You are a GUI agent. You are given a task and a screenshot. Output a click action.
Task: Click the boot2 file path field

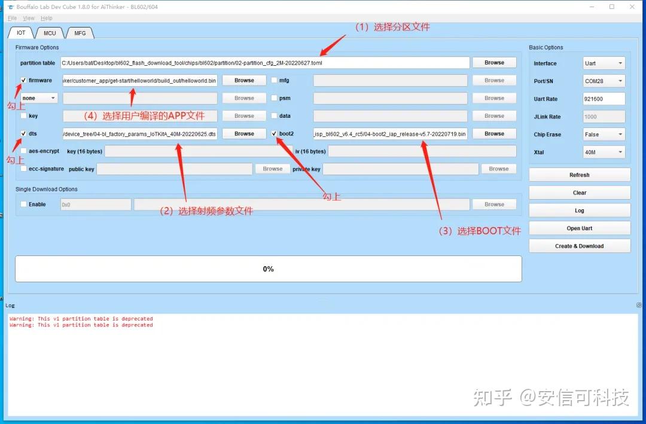390,133
